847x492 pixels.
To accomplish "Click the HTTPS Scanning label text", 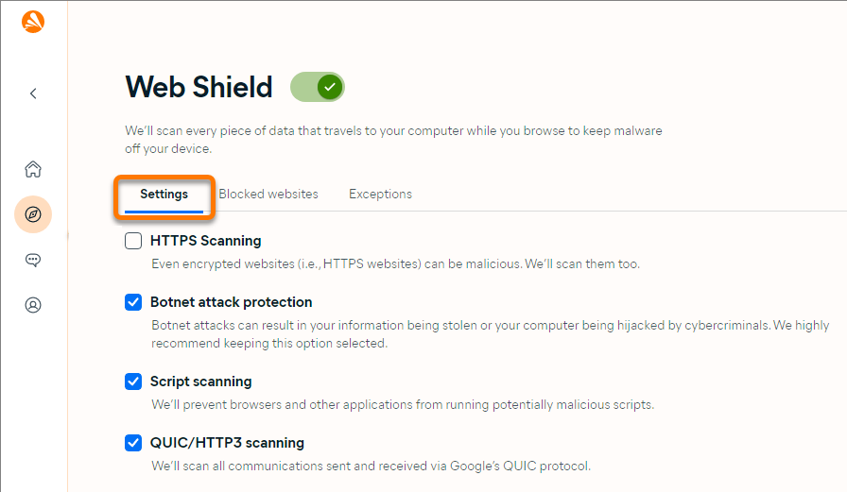I will pyautogui.click(x=205, y=241).
